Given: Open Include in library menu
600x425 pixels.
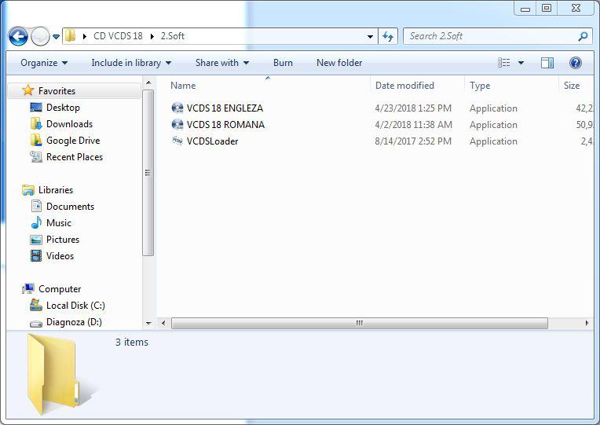Looking at the screenshot, I should (x=131, y=63).
